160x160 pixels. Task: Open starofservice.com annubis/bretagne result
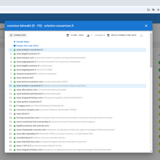pyautogui.click(x=52, y=142)
